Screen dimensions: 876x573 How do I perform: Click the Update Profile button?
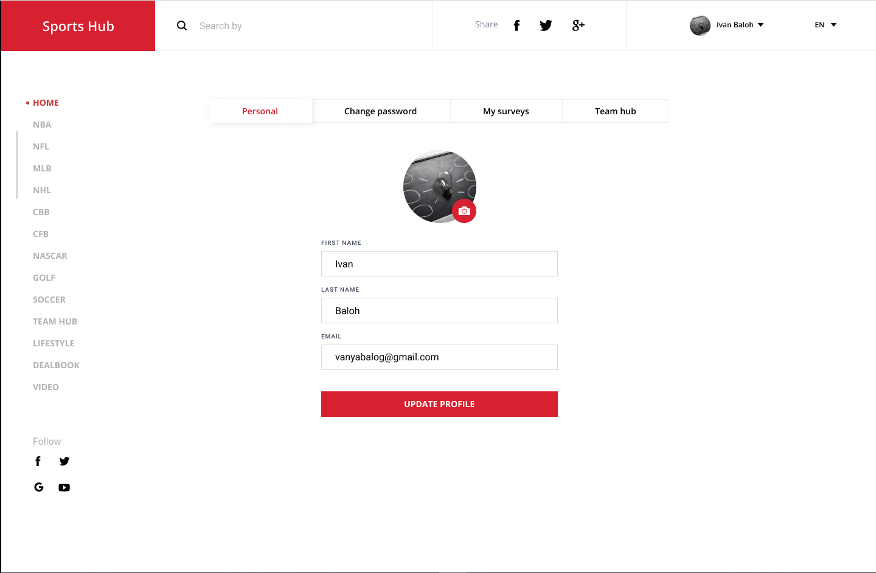pos(439,404)
